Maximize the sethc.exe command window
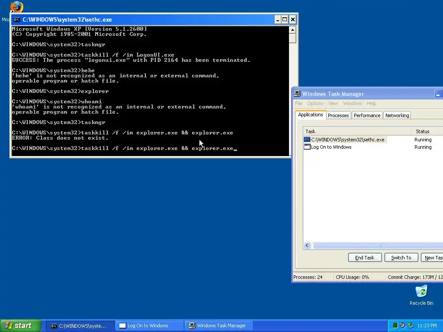443x332 pixels. [x=285, y=19]
